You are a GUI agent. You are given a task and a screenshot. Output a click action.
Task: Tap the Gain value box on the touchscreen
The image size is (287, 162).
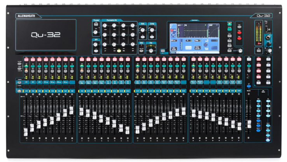pyautogui.click(x=174, y=49)
